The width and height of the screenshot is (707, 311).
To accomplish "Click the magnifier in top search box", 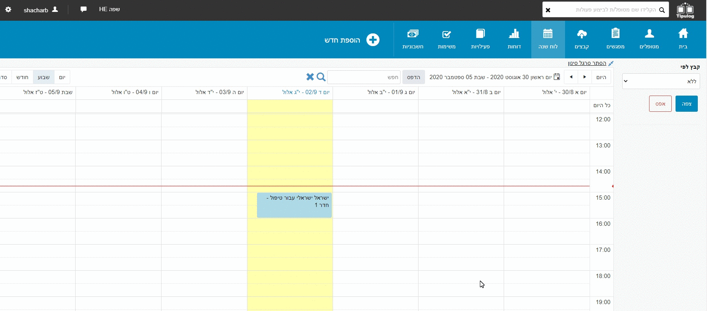I will coord(662,10).
